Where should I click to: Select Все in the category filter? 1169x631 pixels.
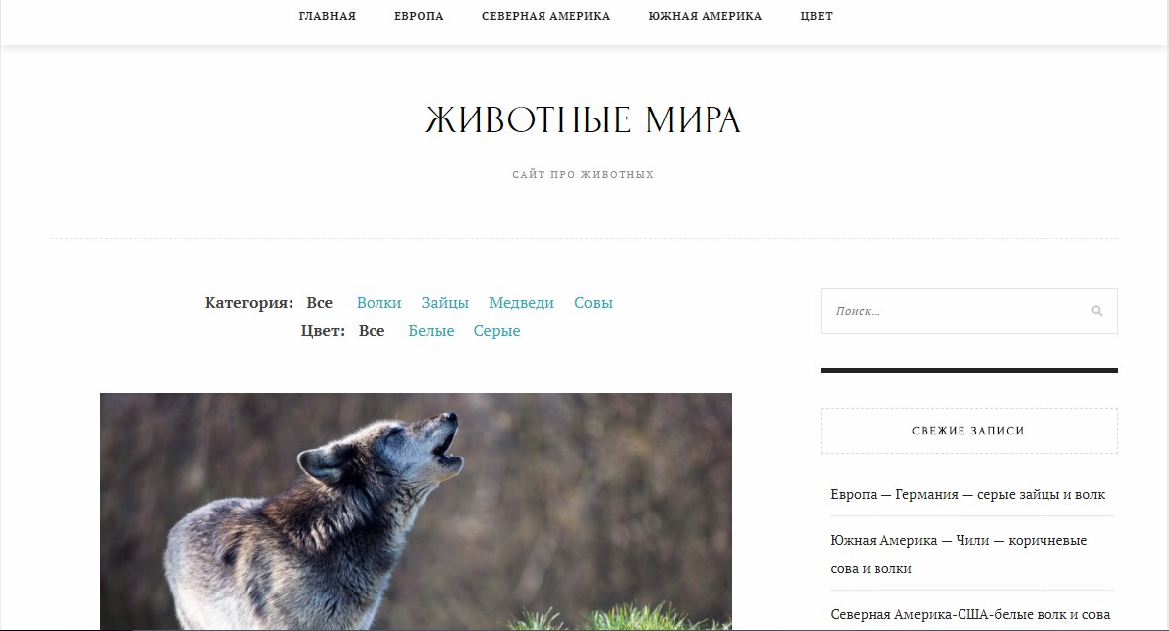click(x=320, y=303)
